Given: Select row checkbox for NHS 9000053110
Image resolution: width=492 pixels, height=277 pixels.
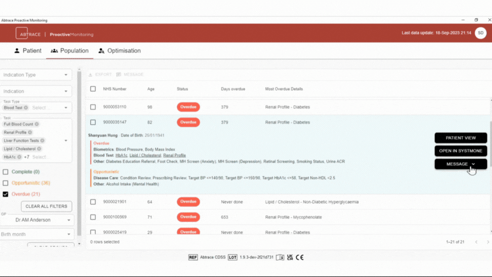Looking at the screenshot, I should tap(93, 107).
